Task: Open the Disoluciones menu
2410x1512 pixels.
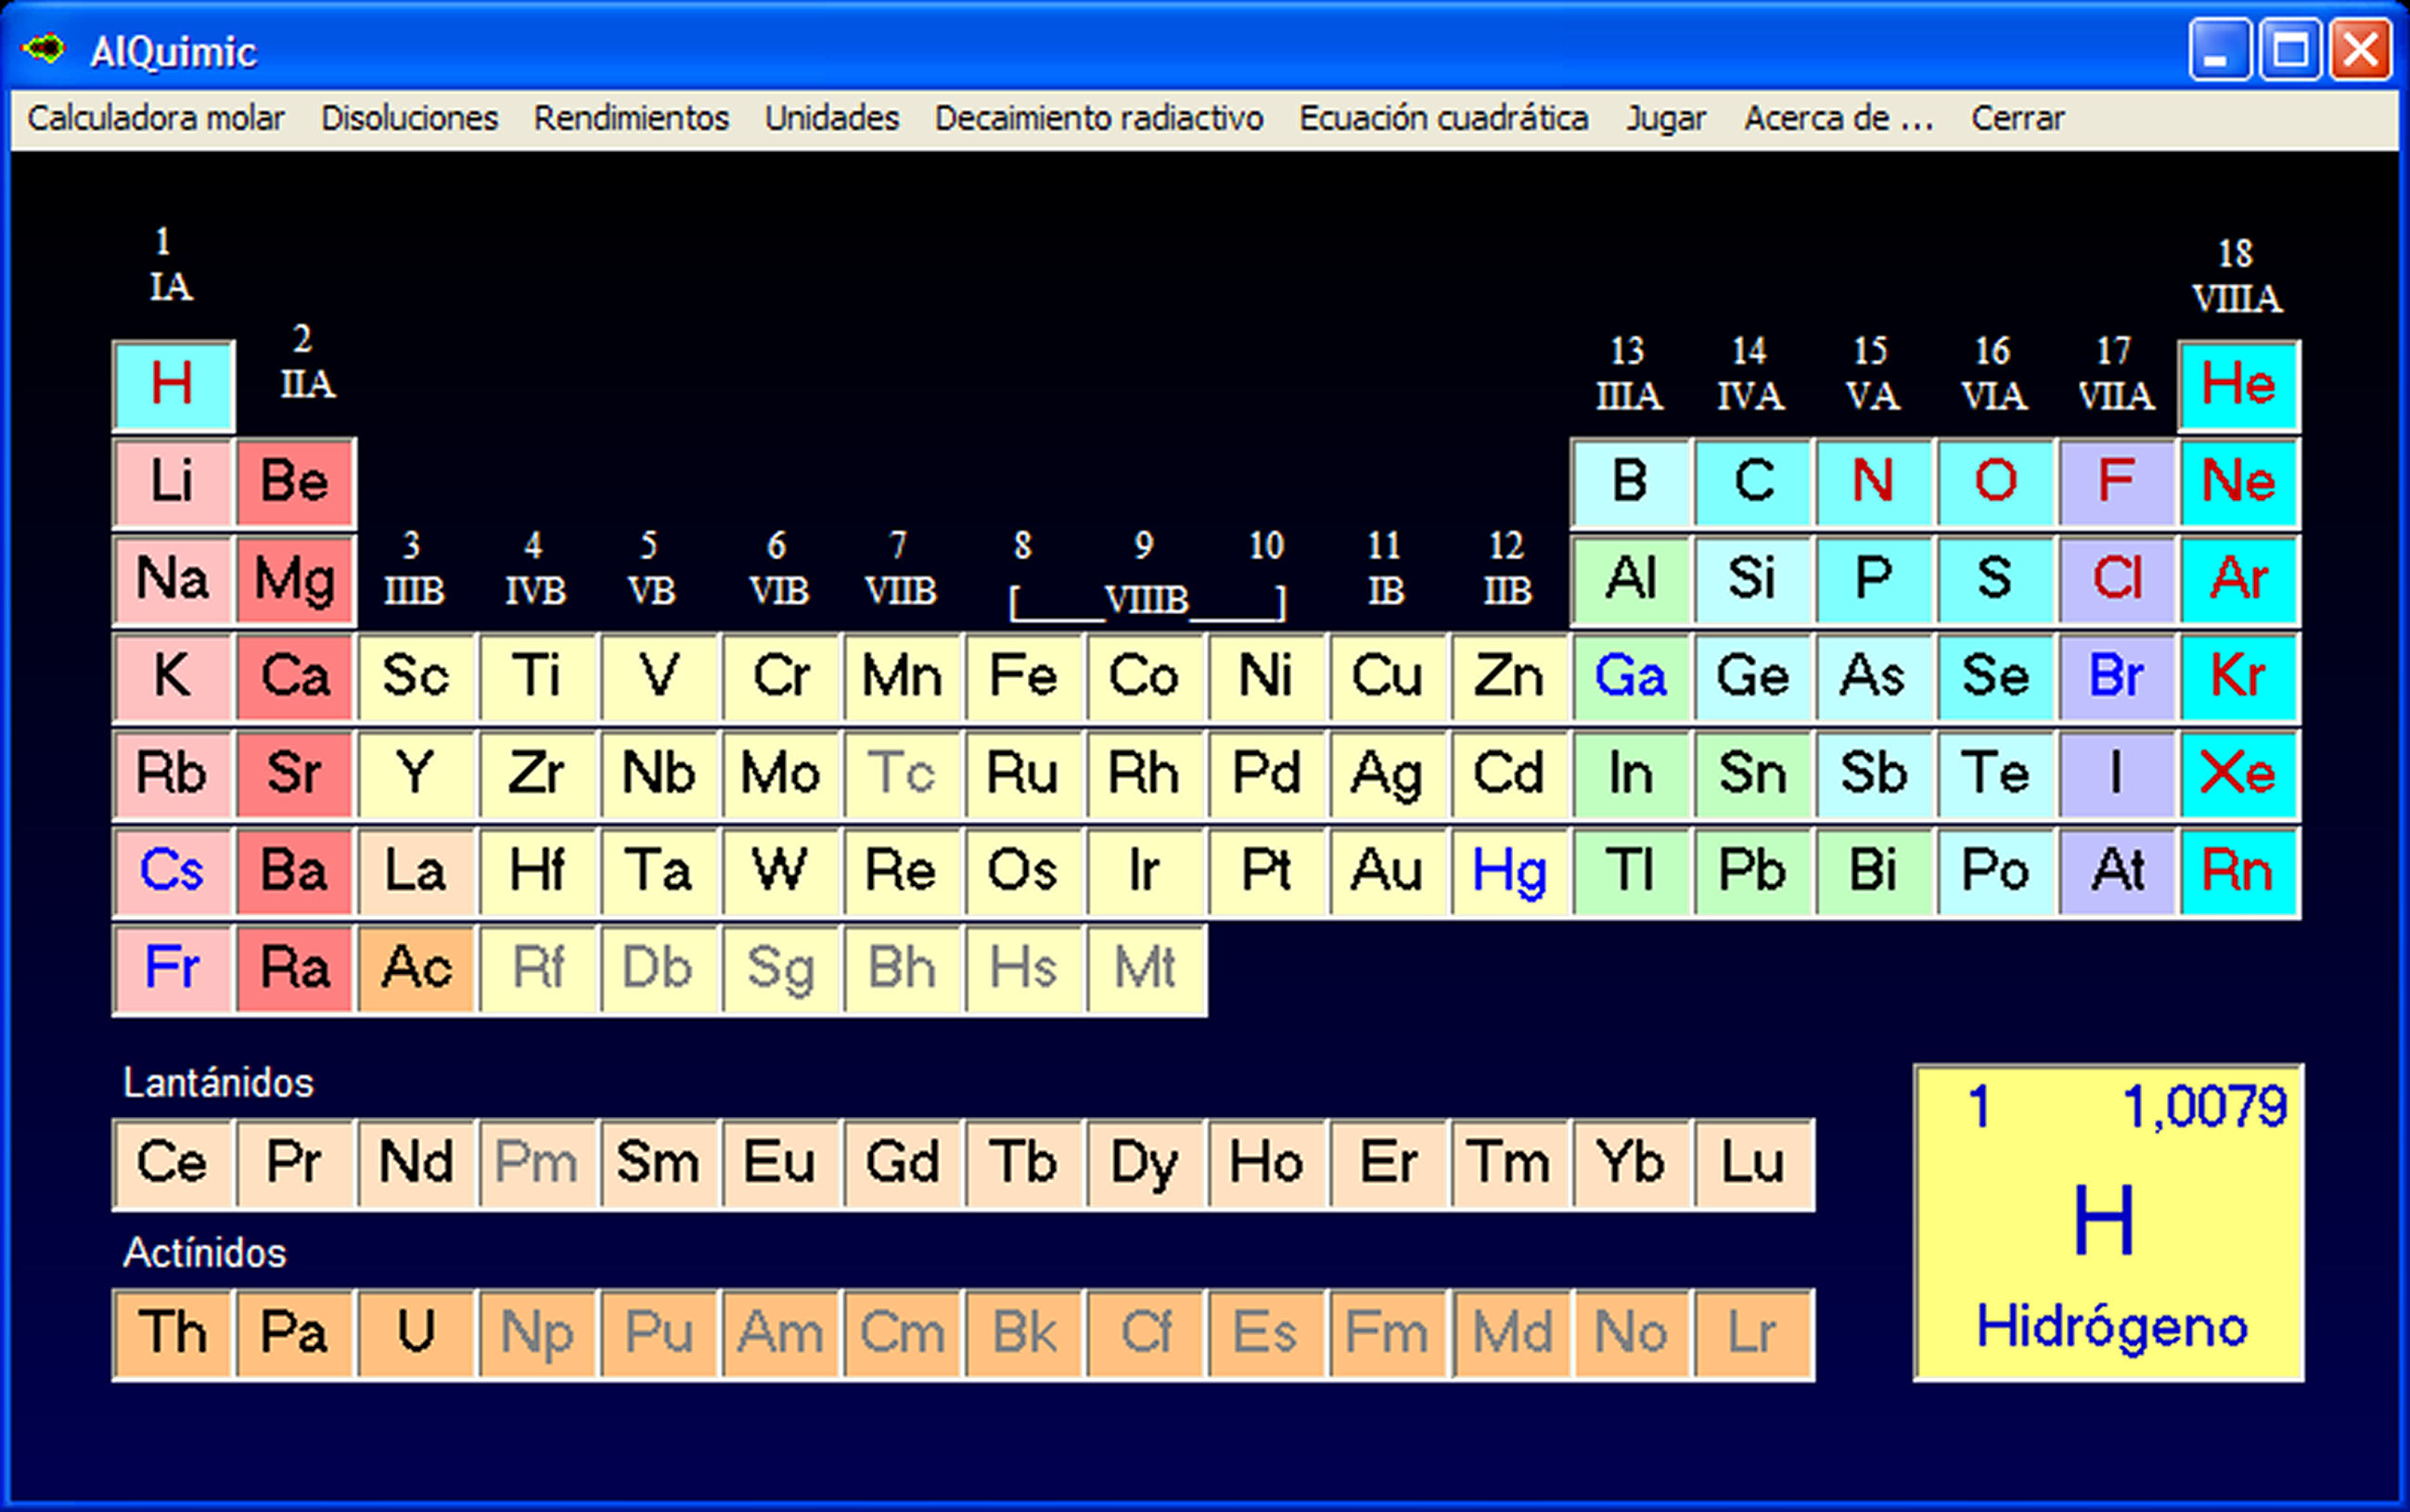Action: click(x=409, y=119)
